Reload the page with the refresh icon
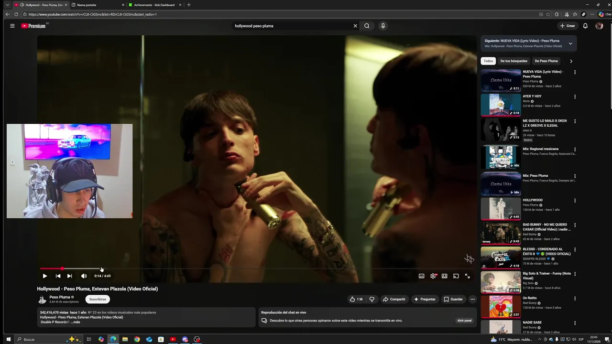 [x=16, y=14]
